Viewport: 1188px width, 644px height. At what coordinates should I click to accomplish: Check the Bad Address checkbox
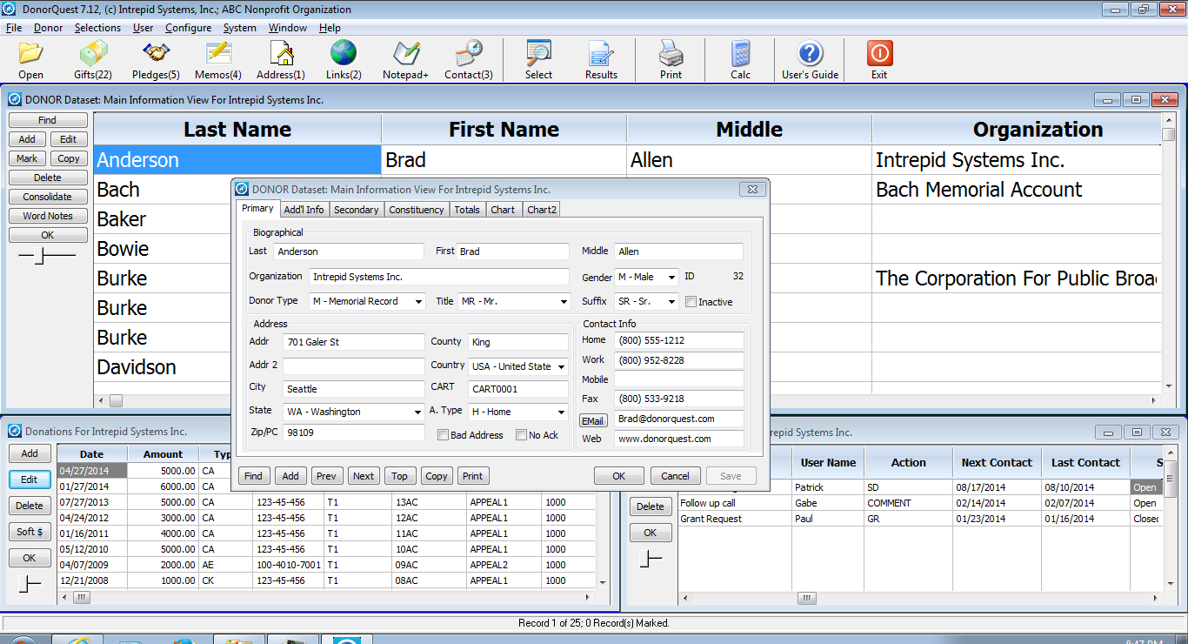[x=444, y=435]
